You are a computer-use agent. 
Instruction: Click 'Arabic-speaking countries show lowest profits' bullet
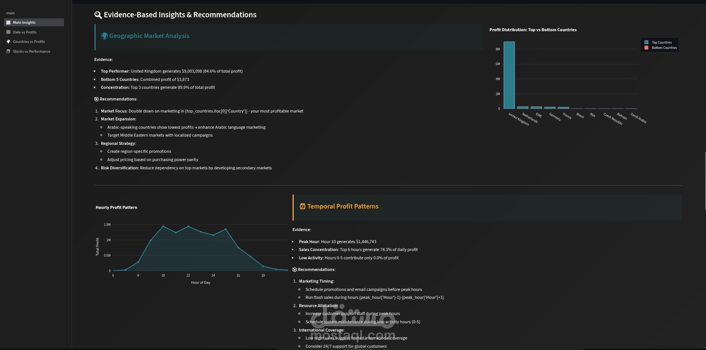point(186,127)
